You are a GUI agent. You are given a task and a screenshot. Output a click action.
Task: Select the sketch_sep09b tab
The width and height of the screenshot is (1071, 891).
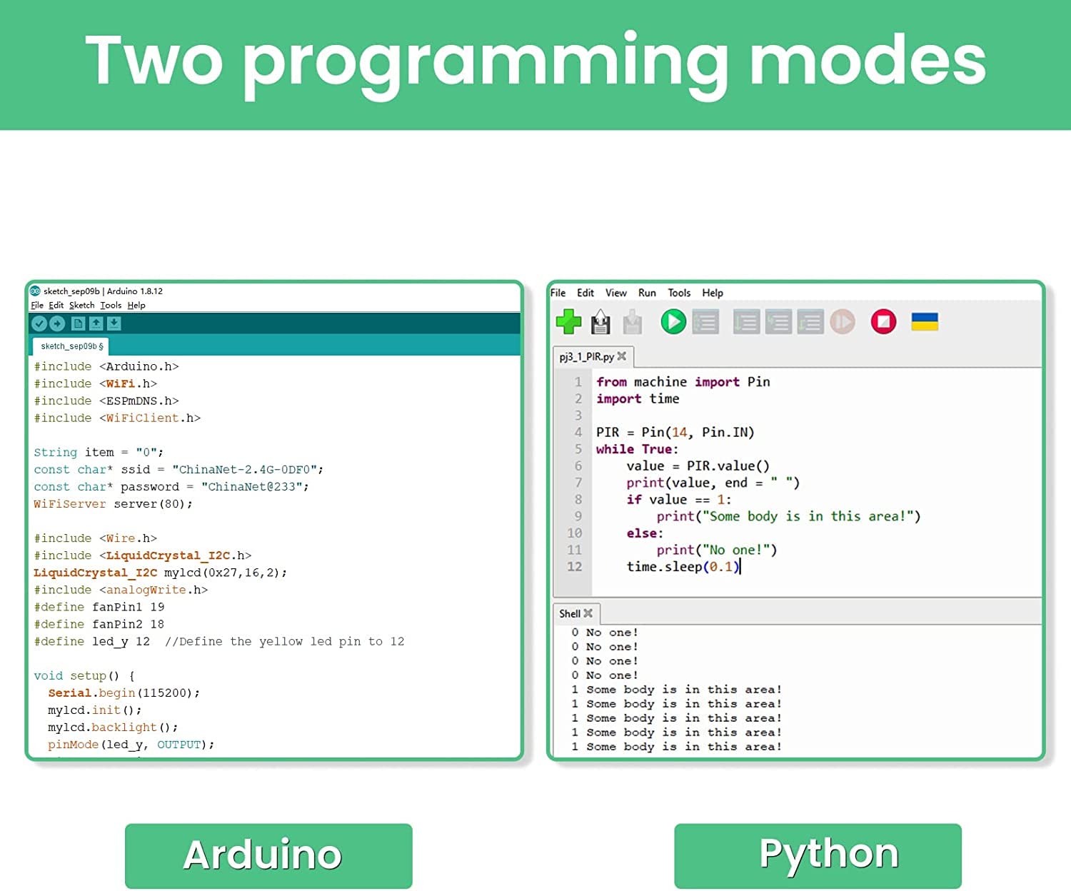click(x=71, y=346)
